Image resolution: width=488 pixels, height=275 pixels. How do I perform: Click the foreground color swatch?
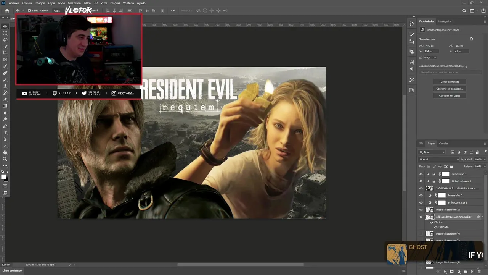[4, 177]
